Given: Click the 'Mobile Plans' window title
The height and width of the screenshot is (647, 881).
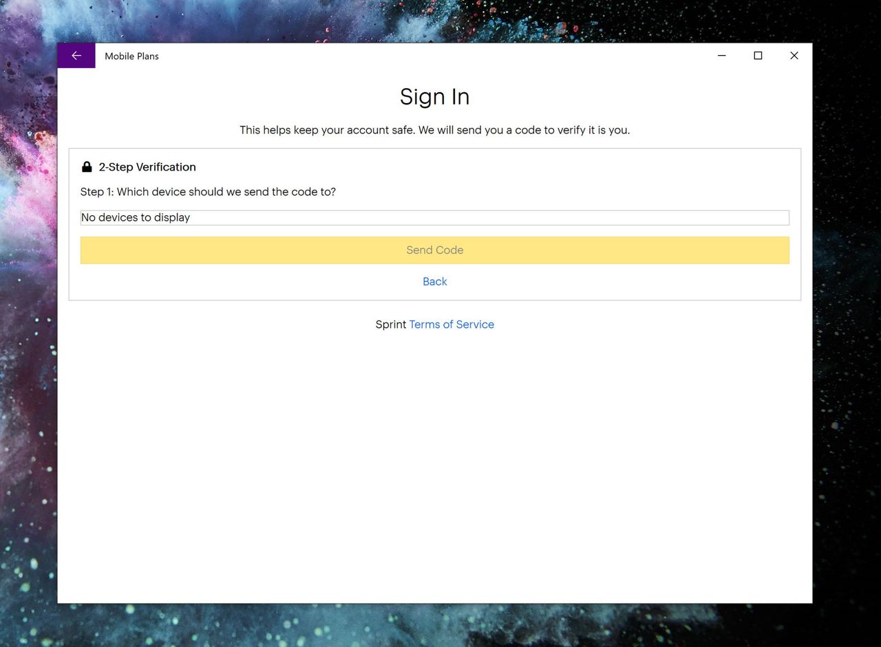Looking at the screenshot, I should pos(131,56).
